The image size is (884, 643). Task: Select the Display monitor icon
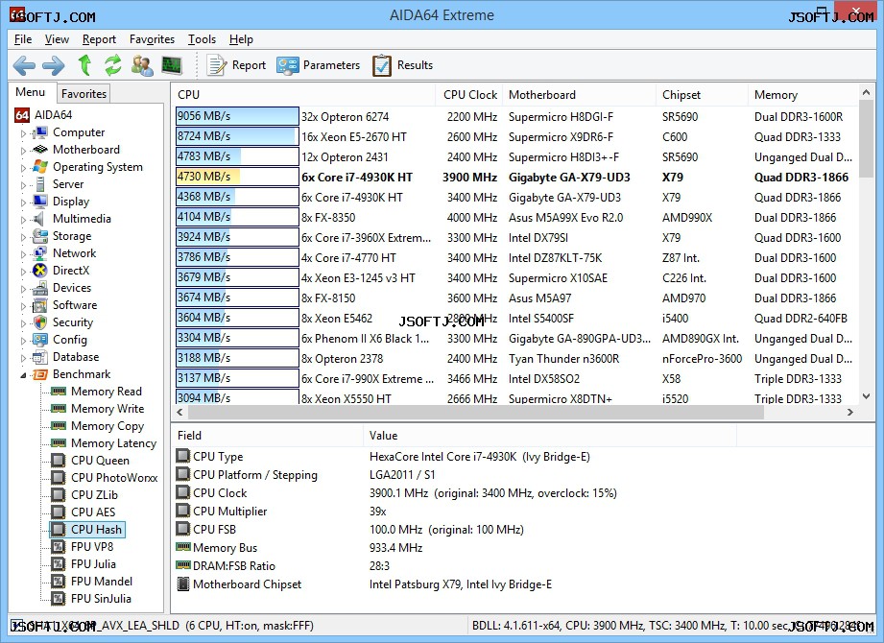click(40, 202)
